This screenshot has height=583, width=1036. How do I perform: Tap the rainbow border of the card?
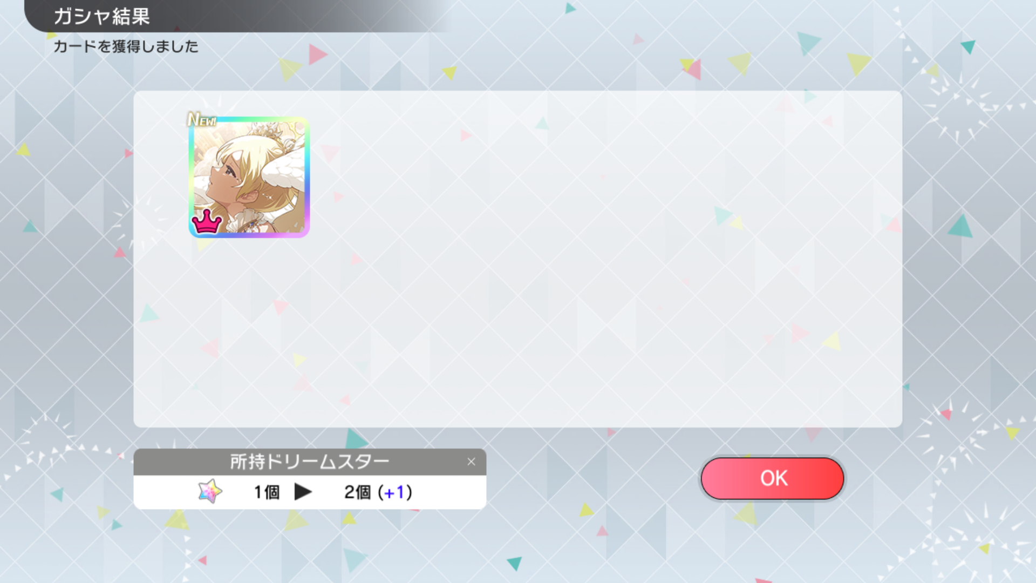307,177
